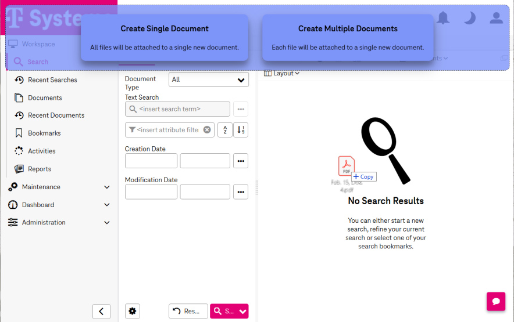Open the Layout dropdown
This screenshot has width=514, height=322.
(x=281, y=73)
